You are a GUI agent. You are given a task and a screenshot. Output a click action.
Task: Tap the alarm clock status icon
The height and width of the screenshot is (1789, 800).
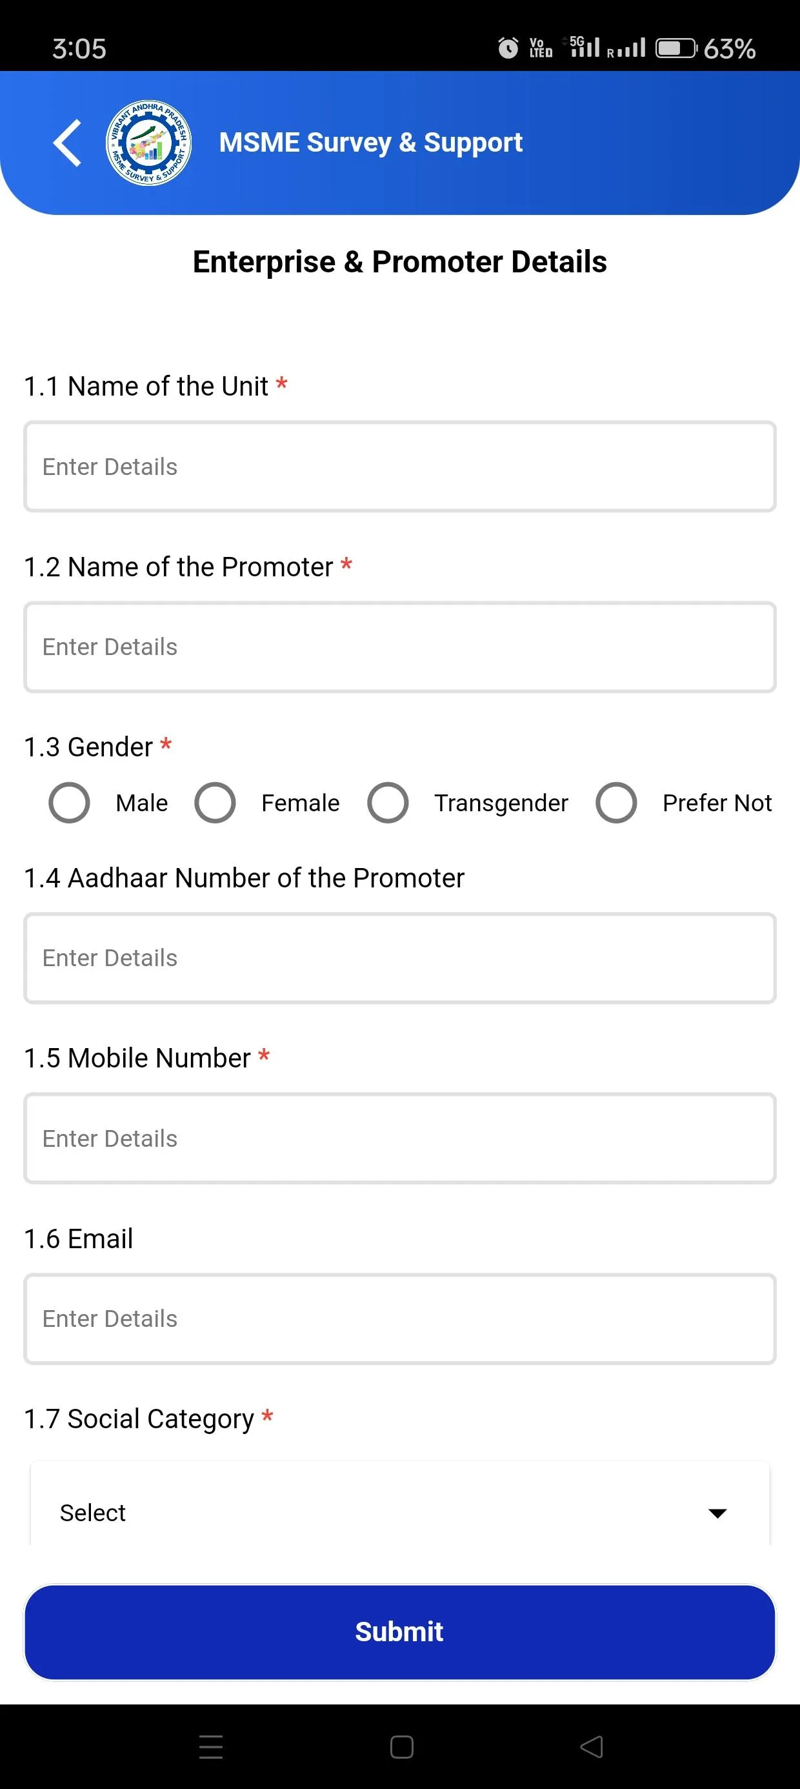coord(508,48)
